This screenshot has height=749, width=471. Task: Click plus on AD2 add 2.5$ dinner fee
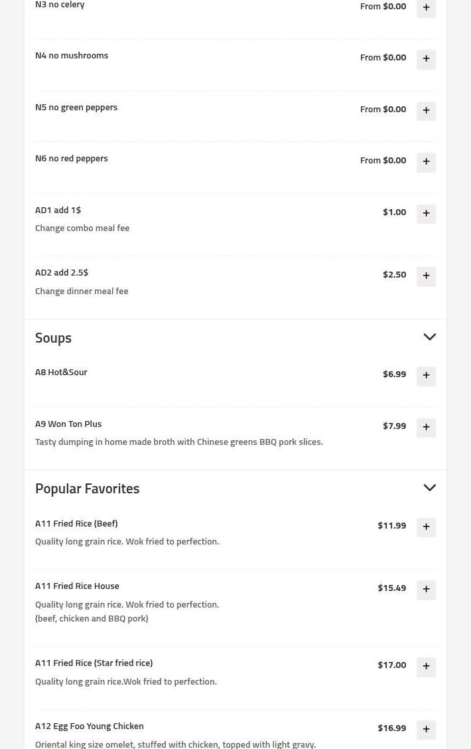click(x=426, y=276)
